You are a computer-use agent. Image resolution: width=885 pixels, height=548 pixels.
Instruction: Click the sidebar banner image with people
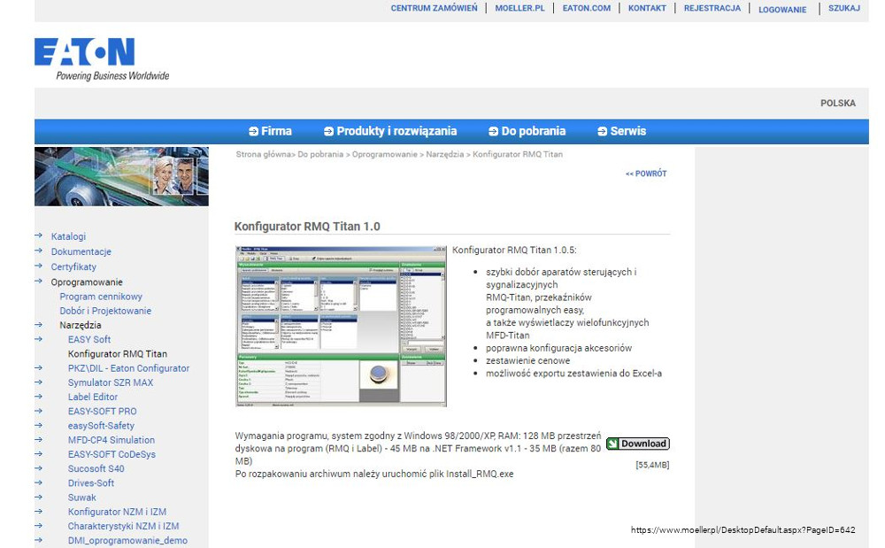pos(121,177)
